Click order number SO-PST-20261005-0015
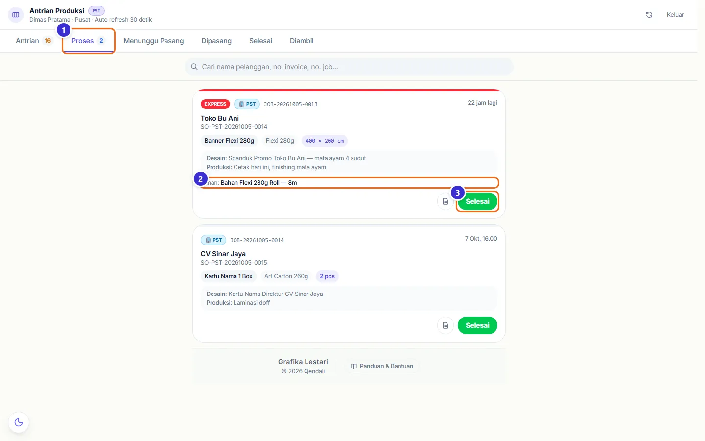This screenshot has height=441, width=705. point(234,263)
